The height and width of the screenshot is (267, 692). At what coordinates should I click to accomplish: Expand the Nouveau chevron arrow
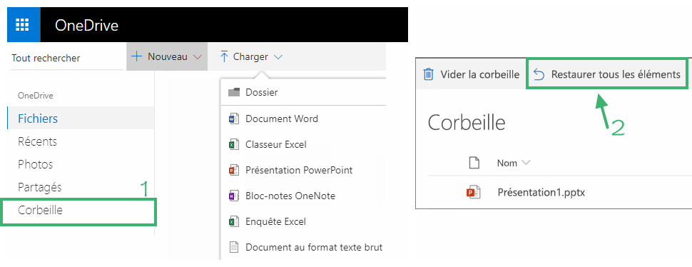click(198, 57)
